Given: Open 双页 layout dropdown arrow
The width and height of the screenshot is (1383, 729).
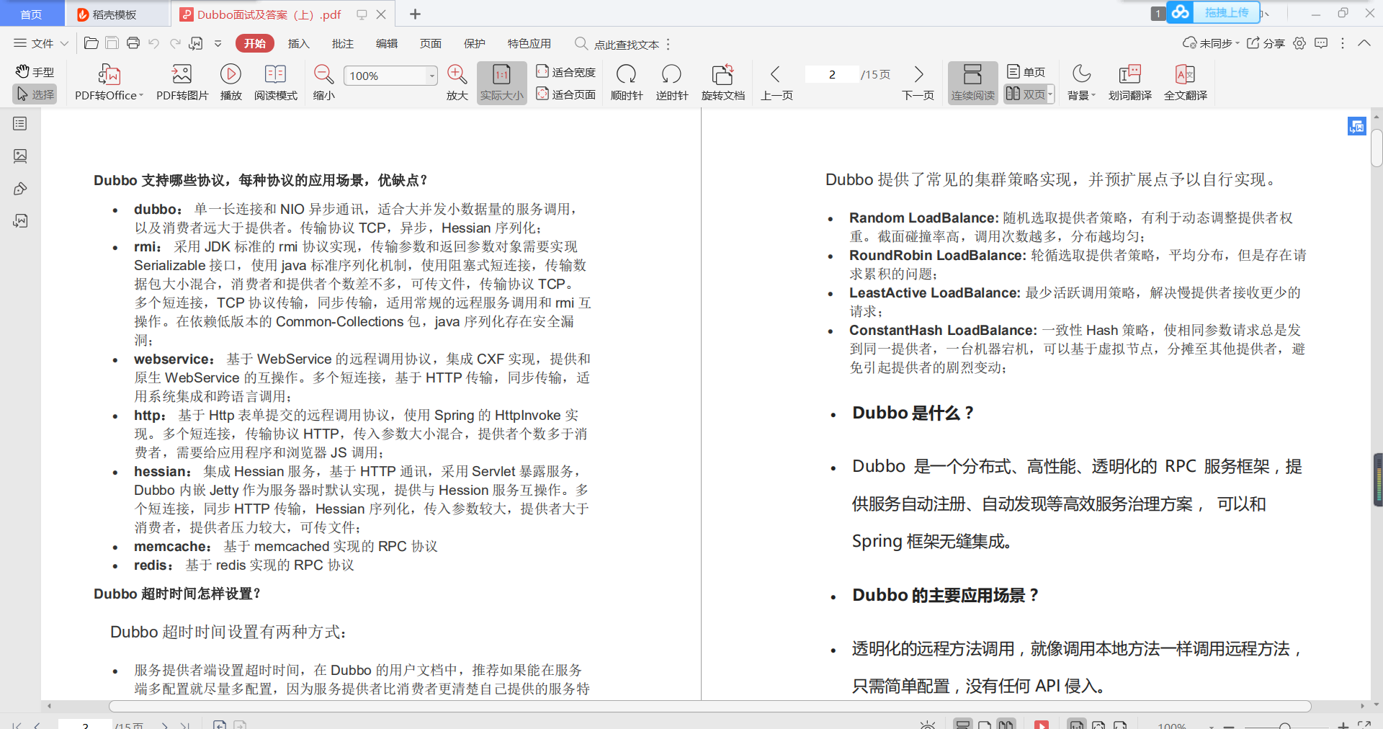Looking at the screenshot, I should point(1051,94).
